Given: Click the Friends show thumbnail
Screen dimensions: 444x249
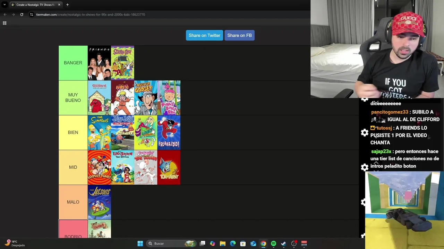Looking at the screenshot, I should point(99,63).
